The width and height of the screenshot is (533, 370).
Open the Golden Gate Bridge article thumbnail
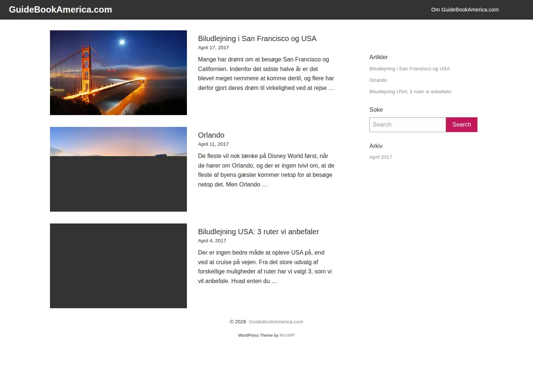tap(118, 73)
